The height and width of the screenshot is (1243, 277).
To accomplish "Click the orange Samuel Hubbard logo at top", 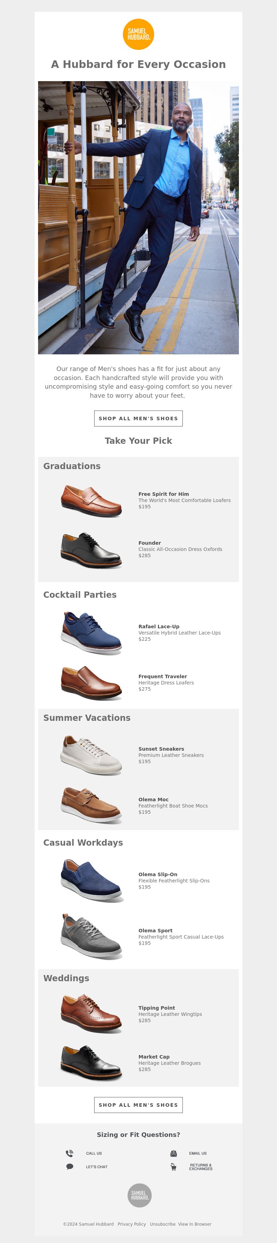I will click(x=138, y=34).
